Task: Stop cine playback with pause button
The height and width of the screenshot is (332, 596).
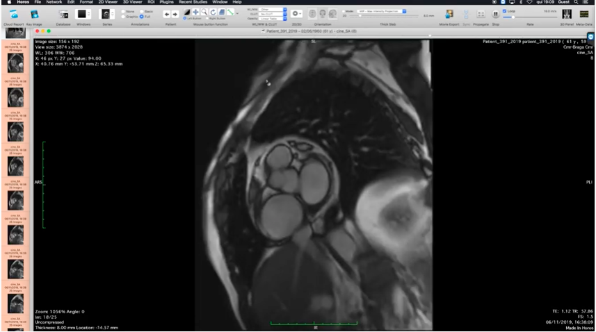Action: pyautogui.click(x=496, y=15)
